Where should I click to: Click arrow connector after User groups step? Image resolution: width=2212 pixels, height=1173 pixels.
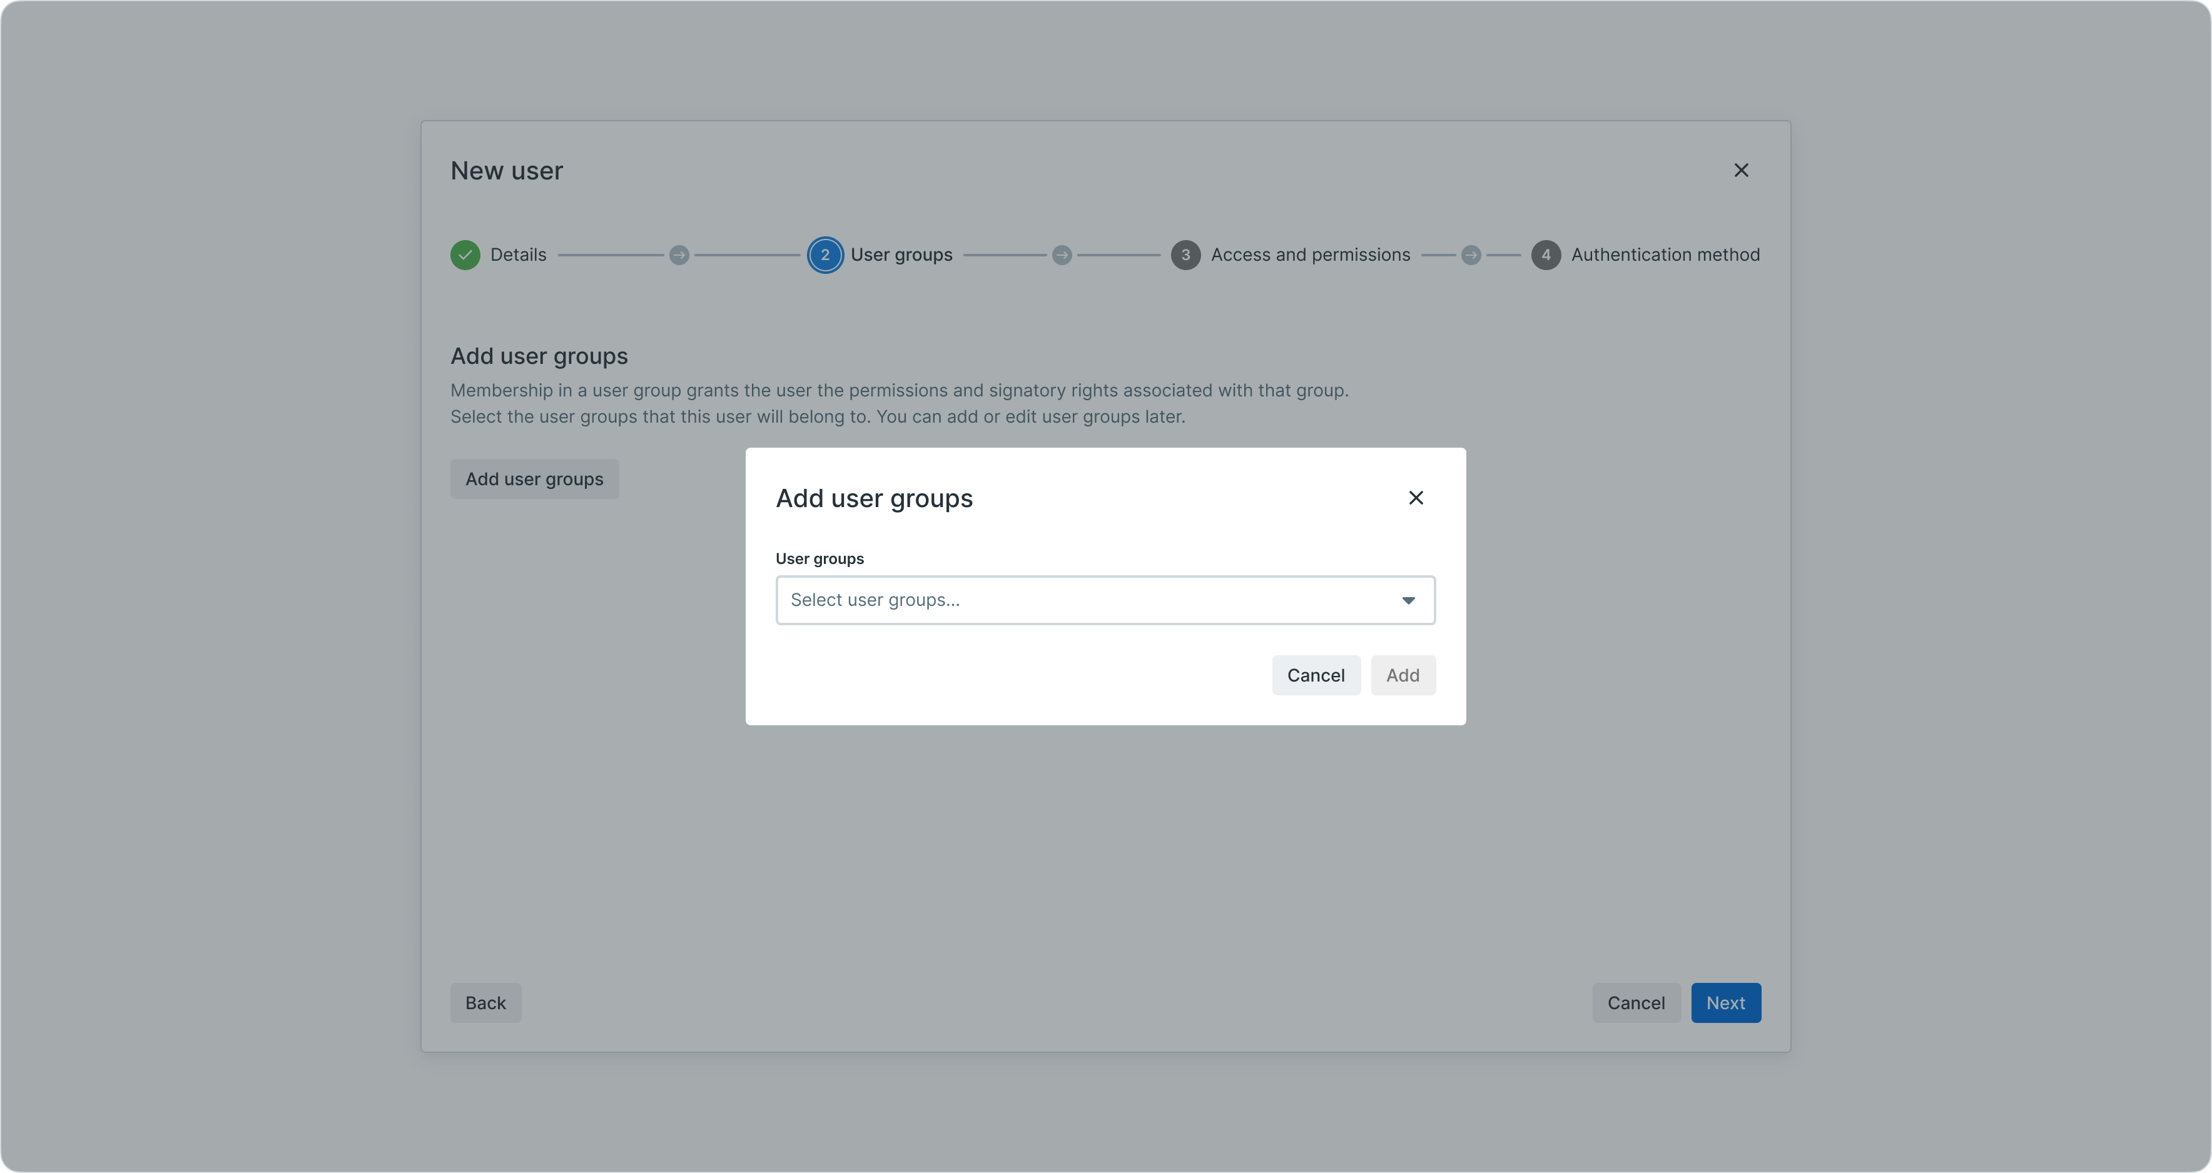click(x=1062, y=255)
